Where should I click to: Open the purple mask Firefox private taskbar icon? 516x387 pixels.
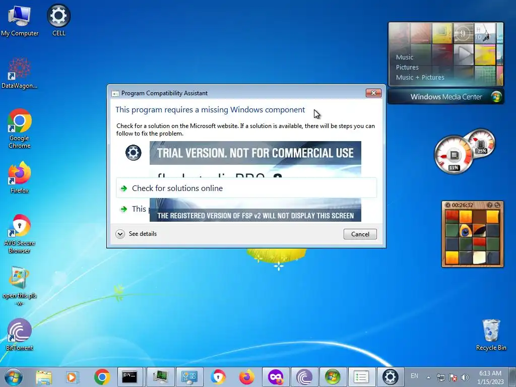(x=276, y=377)
